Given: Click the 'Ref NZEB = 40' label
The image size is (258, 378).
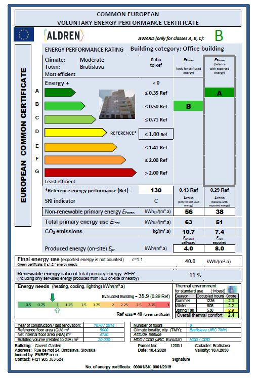Looking at the screenshot, I should tap(130, 314).
